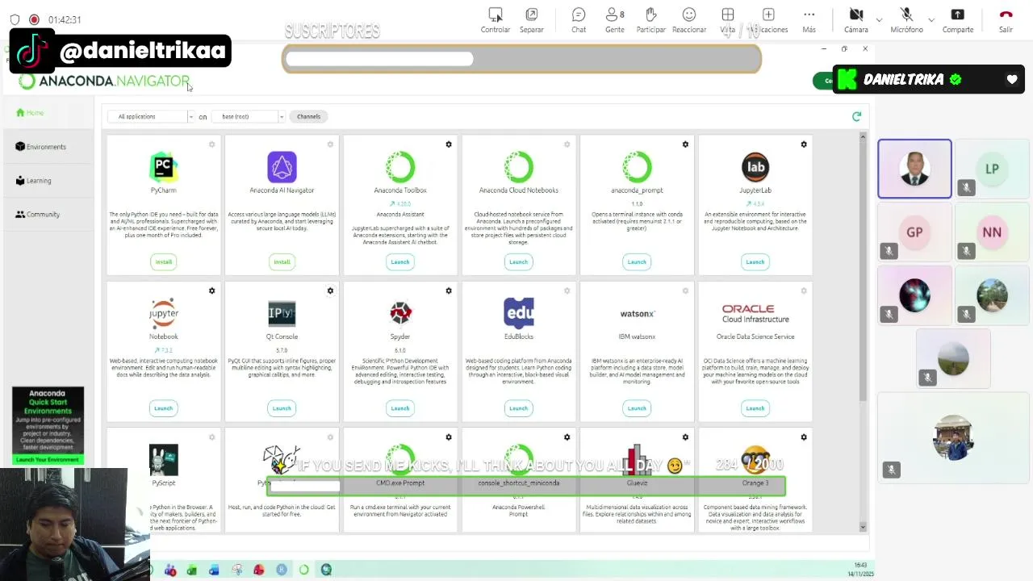This screenshot has height=581, width=1033.
Task: Click Controlar in the meeting toolbar
Action: [496, 20]
